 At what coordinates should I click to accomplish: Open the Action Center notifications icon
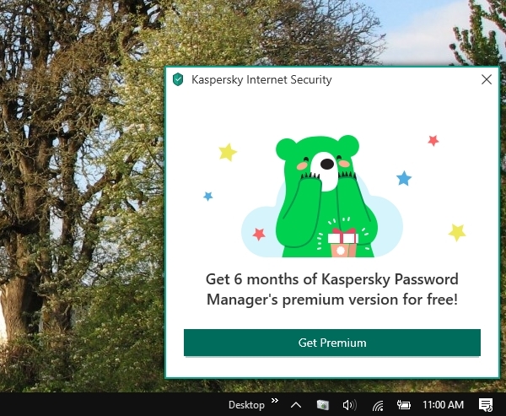click(x=486, y=405)
